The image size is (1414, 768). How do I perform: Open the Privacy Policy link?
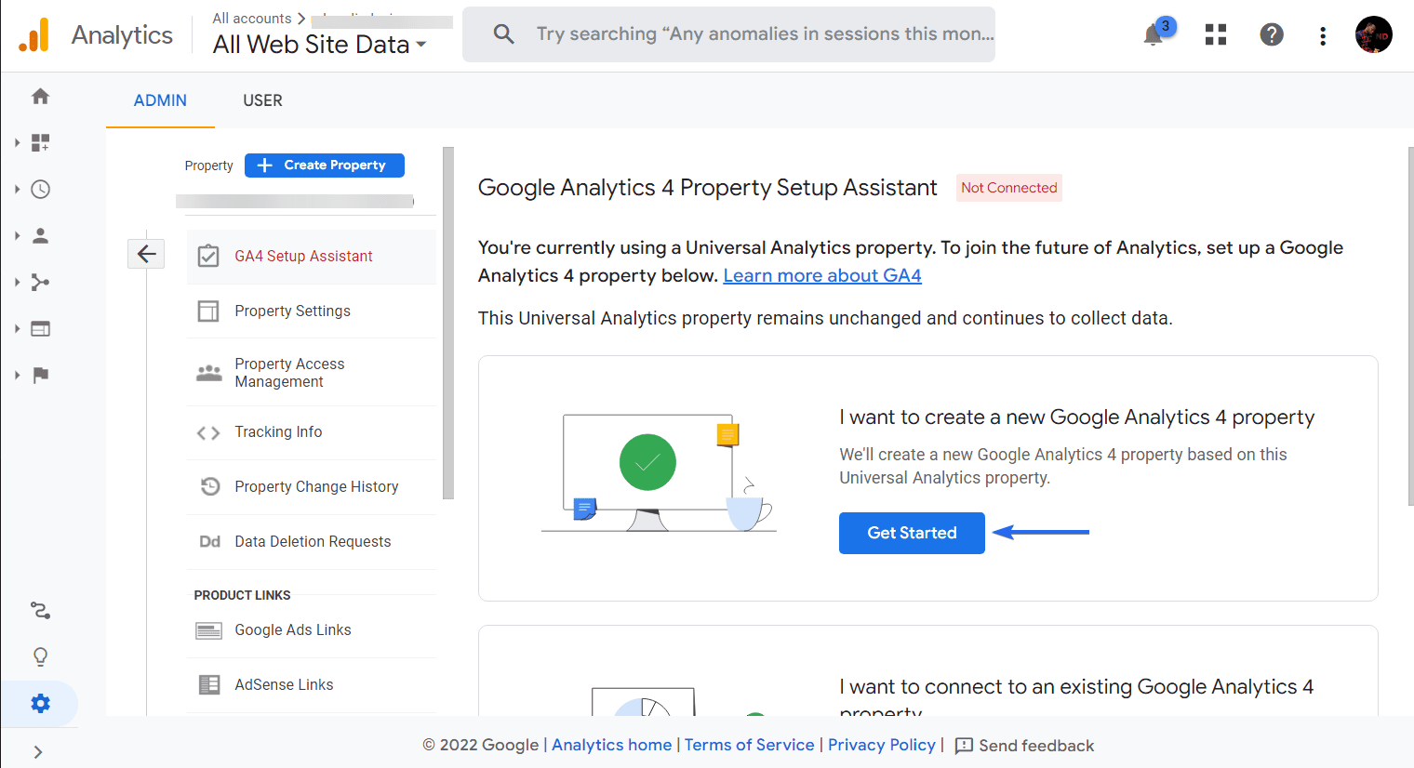tap(881, 745)
